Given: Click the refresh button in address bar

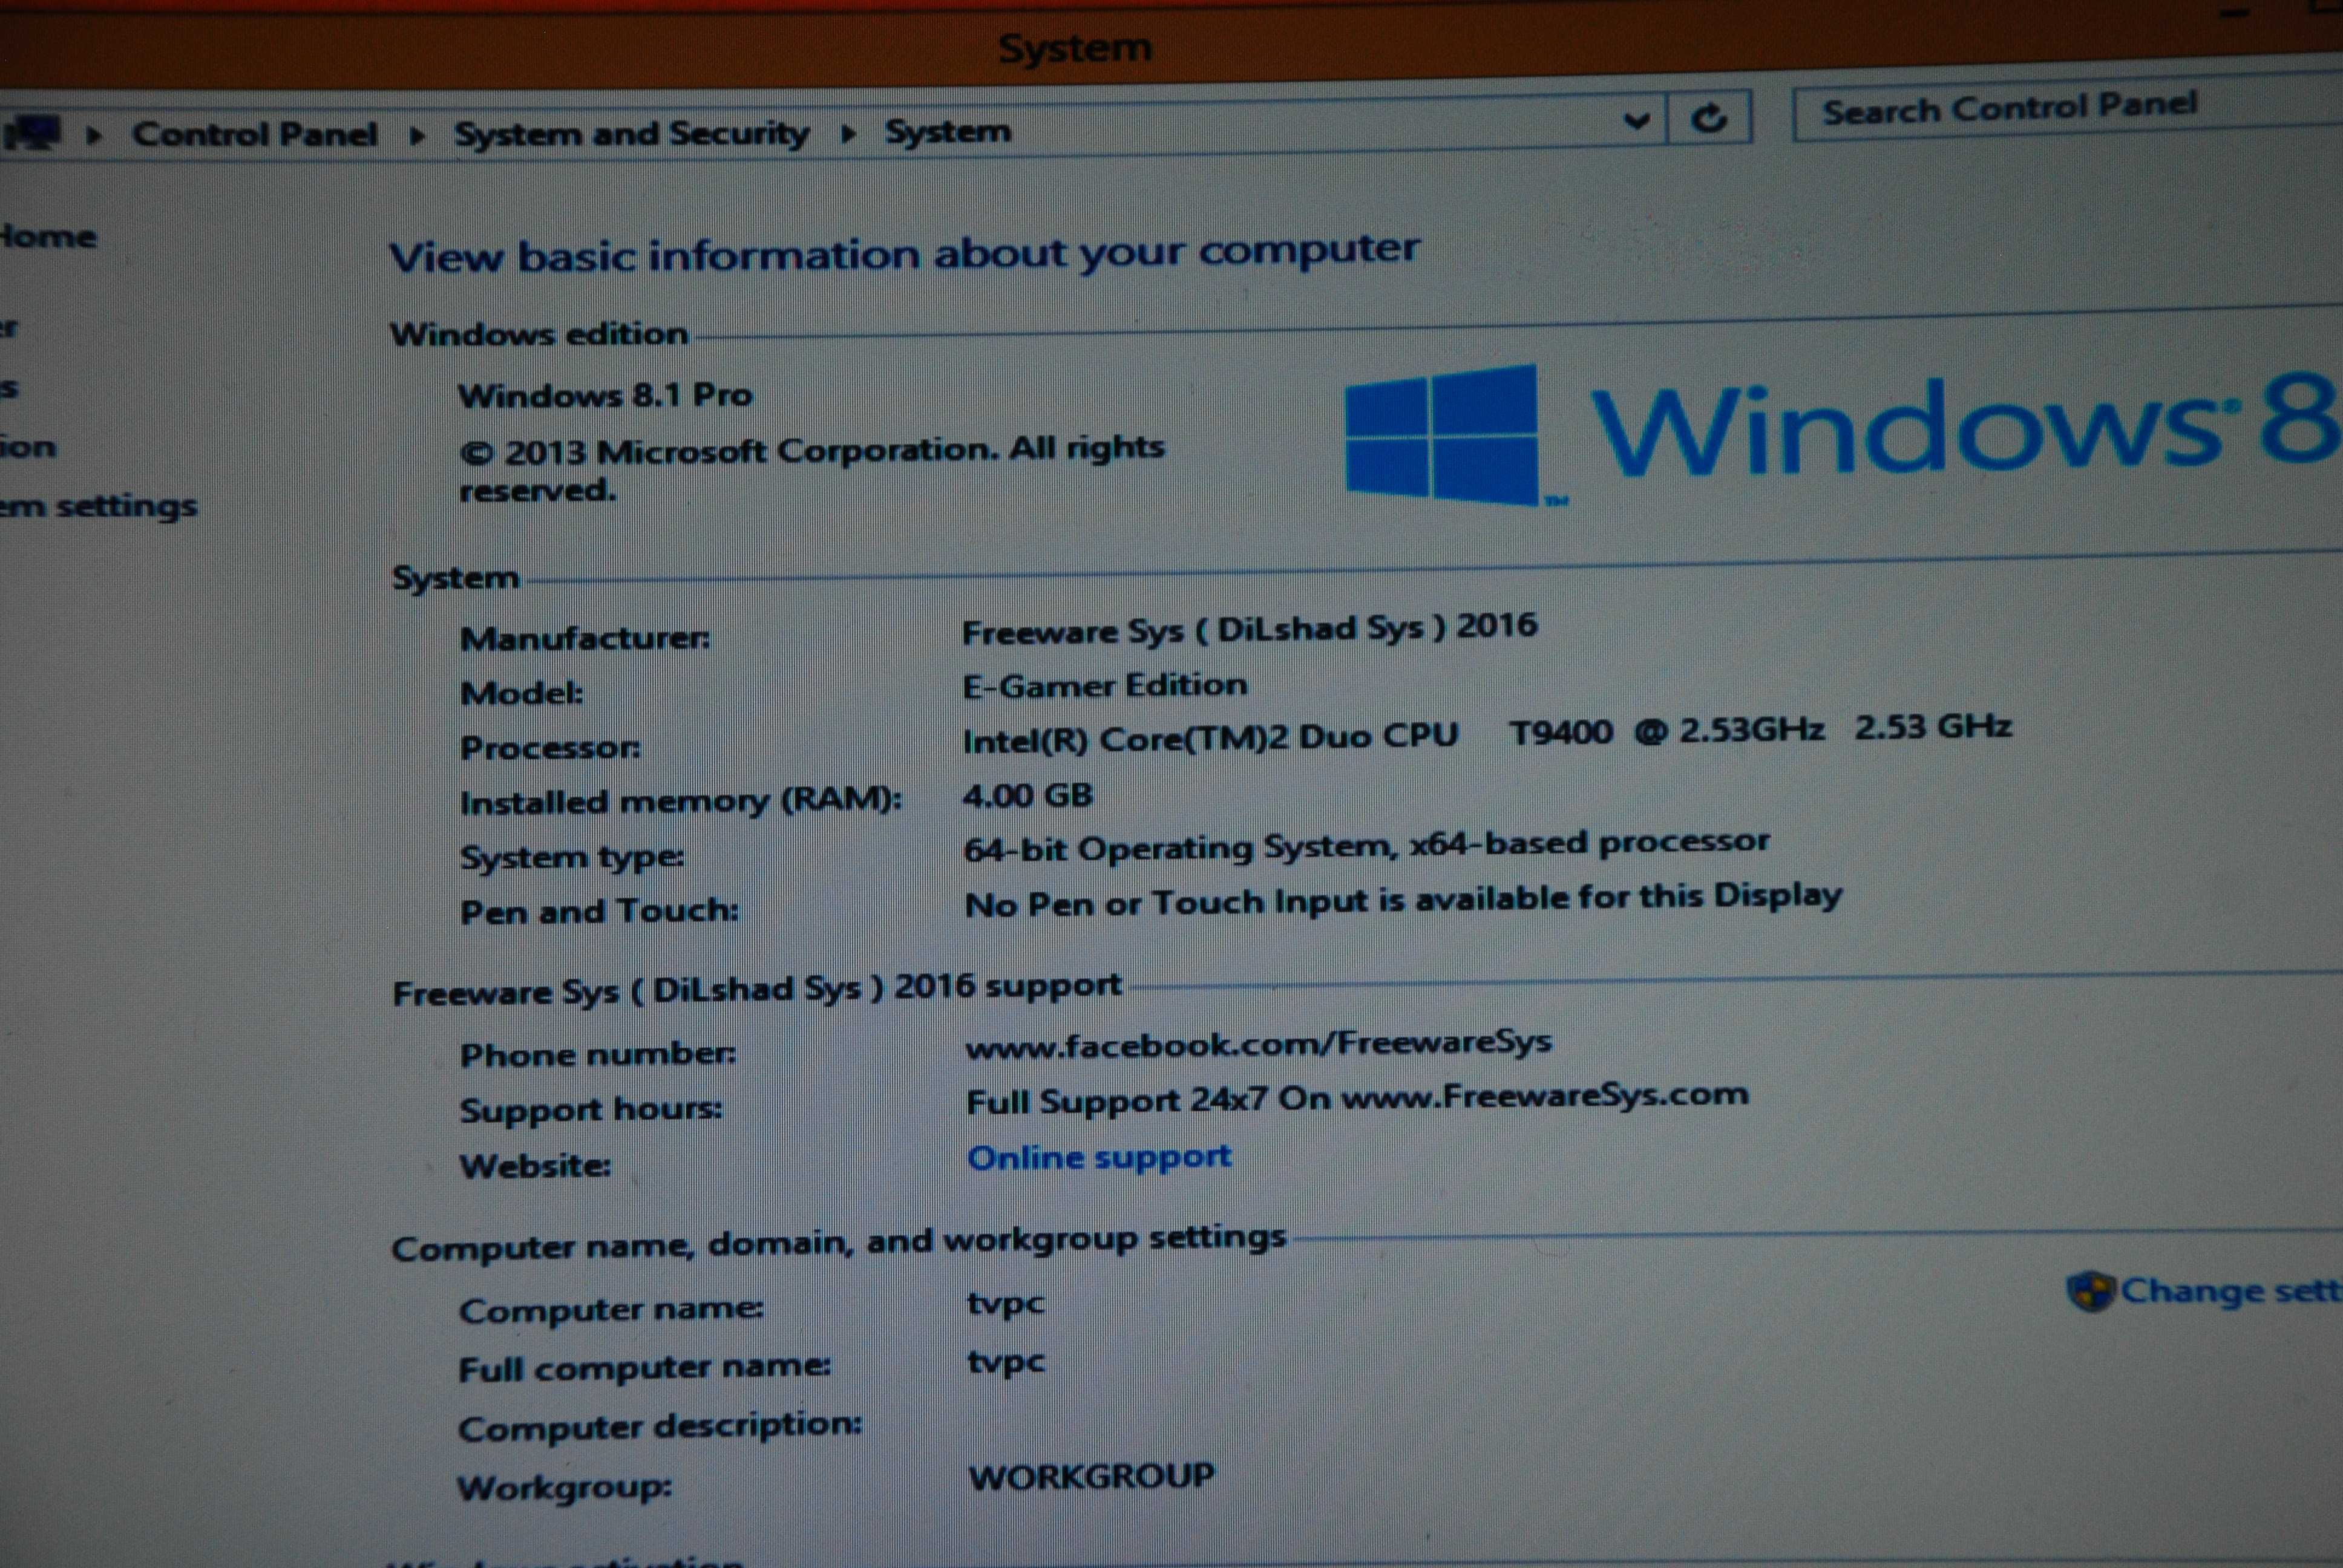Looking at the screenshot, I should click(1709, 119).
